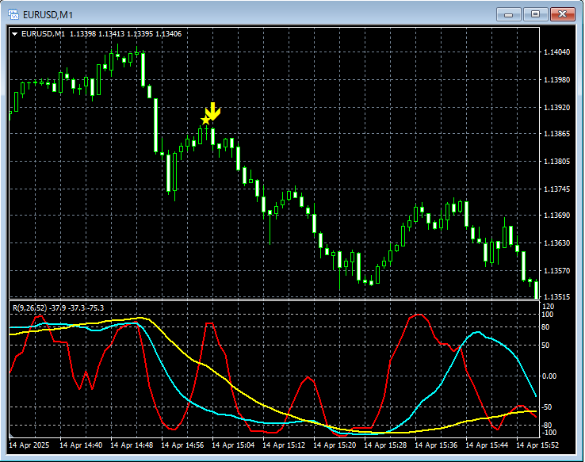Click the 14 Apr 15:20 time label

point(335,445)
